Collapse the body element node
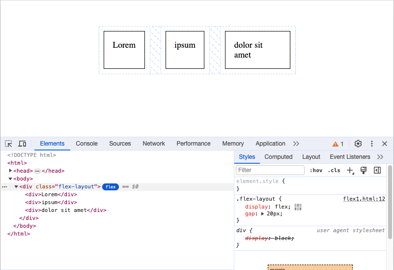 click(x=11, y=179)
